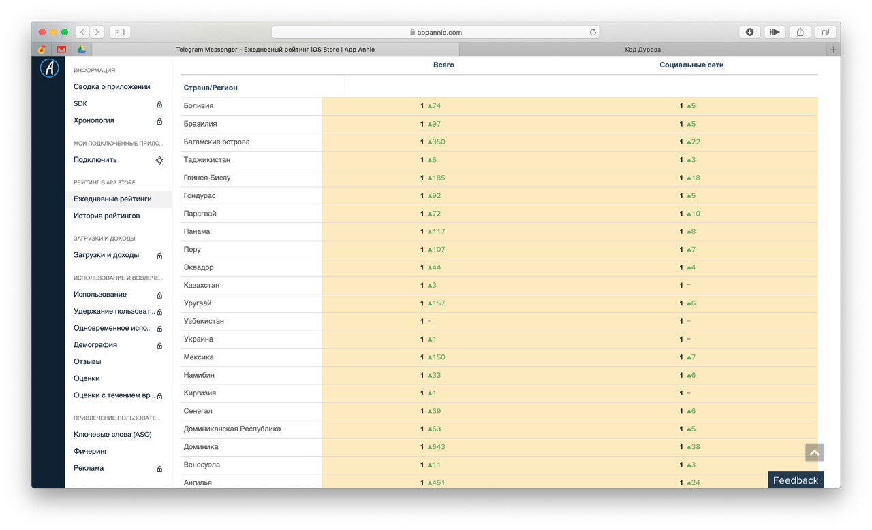Click the media extension toolbar icon
Viewport: 872px width, 530px height.
[x=775, y=32]
